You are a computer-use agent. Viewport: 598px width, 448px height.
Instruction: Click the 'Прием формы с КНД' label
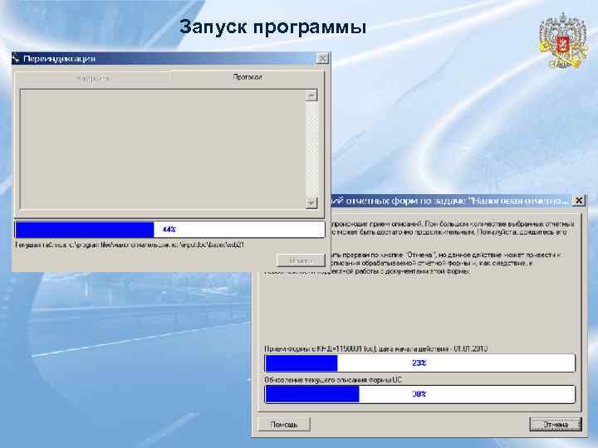pyautogui.click(x=375, y=348)
